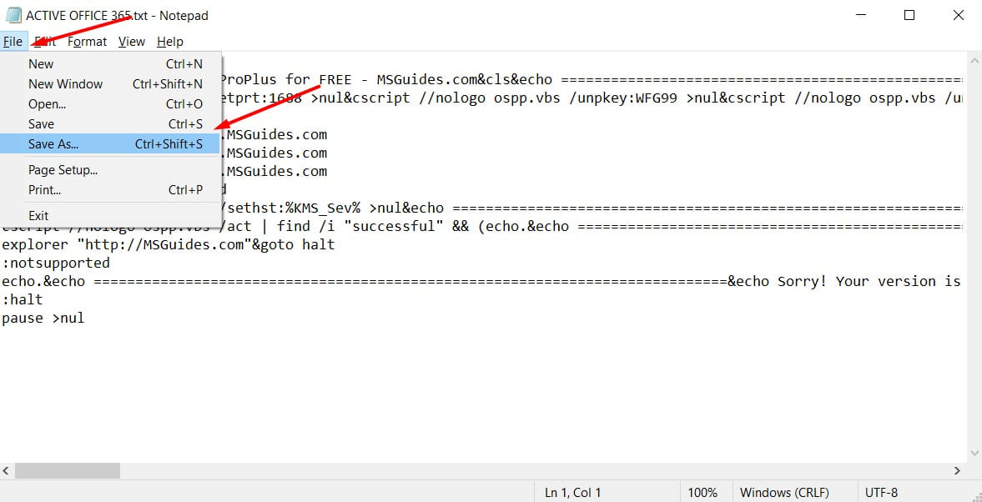982x502 pixels.
Task: Click Save in the File menu
Action: pyautogui.click(x=111, y=124)
